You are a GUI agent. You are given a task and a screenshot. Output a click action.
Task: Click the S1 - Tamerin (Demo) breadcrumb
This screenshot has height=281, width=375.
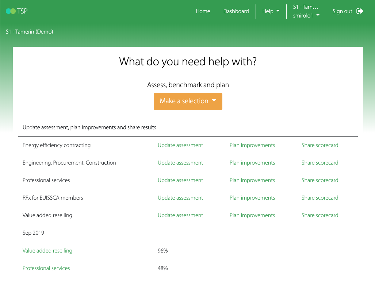[x=30, y=32]
